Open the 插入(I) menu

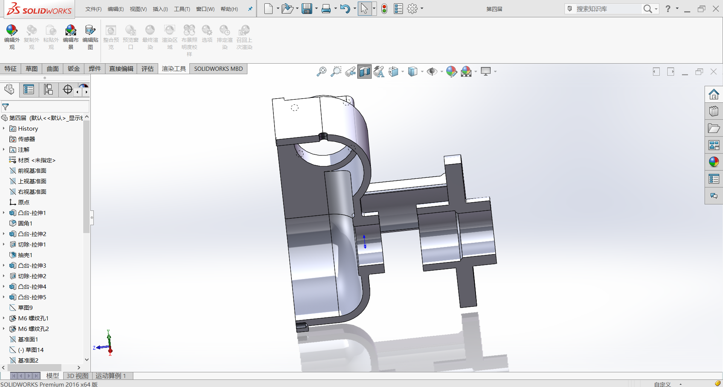click(x=160, y=9)
